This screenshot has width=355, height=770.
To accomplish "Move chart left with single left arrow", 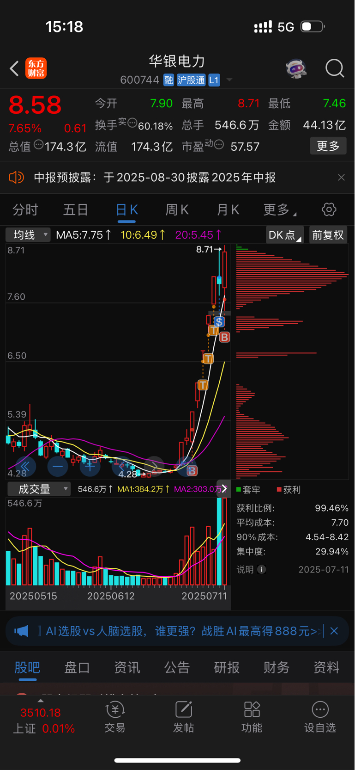I will [x=122, y=466].
